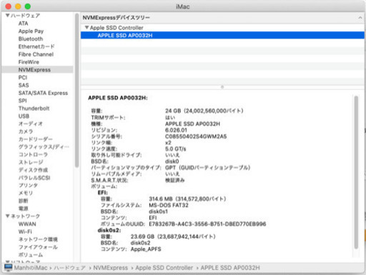The image size is (366, 275).
Task: Click the ManhのiMac computer icon in path bar
Action: click(x=8, y=268)
